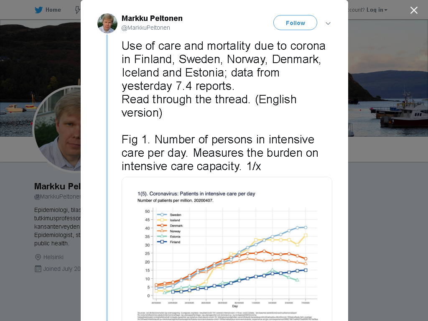The height and width of the screenshot is (321, 428).
Task: Click the large profile photo behind overlay
Action: [58, 130]
